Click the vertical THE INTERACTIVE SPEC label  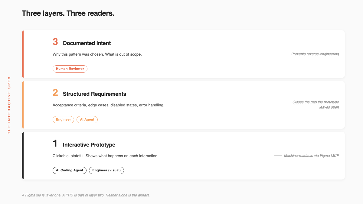[9, 105]
